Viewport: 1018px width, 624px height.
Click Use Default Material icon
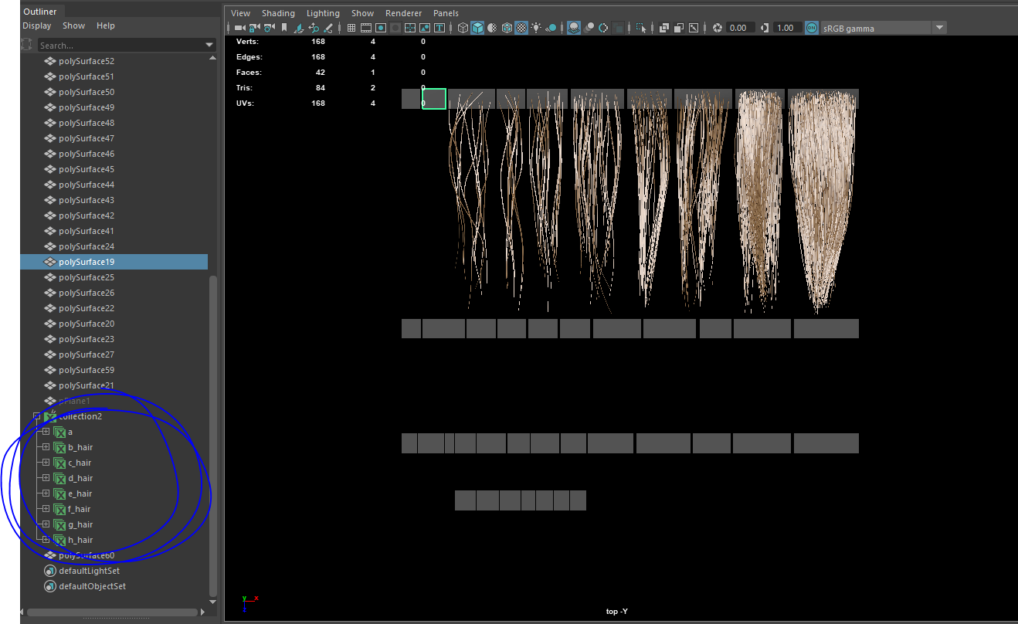(493, 28)
